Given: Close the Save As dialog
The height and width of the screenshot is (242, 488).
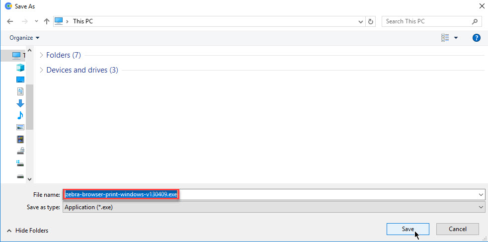Looking at the screenshot, I should coord(482,6).
